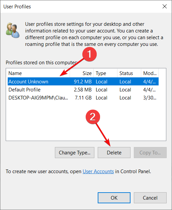Click the user profiles people icon
Viewport: 172px width, 210px height.
[13, 30]
